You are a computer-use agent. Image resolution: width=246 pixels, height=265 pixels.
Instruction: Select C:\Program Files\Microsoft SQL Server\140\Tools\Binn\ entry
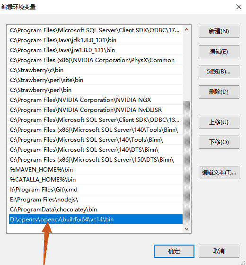point(95,140)
